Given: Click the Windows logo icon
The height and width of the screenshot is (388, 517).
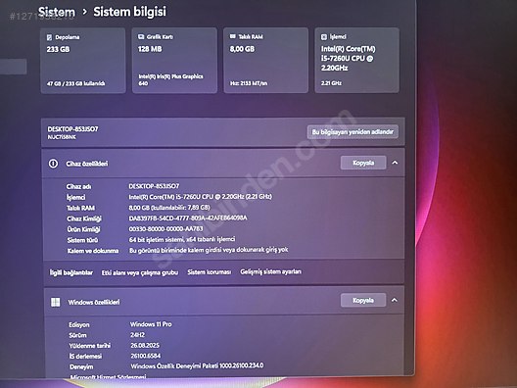Looking at the screenshot, I should 56,302.
